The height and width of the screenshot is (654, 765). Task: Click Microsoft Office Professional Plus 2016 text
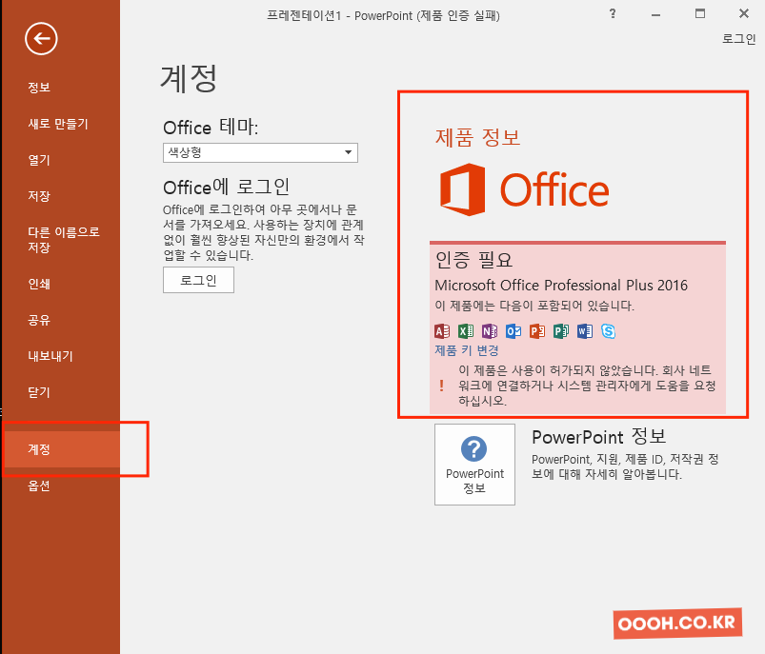click(x=560, y=285)
